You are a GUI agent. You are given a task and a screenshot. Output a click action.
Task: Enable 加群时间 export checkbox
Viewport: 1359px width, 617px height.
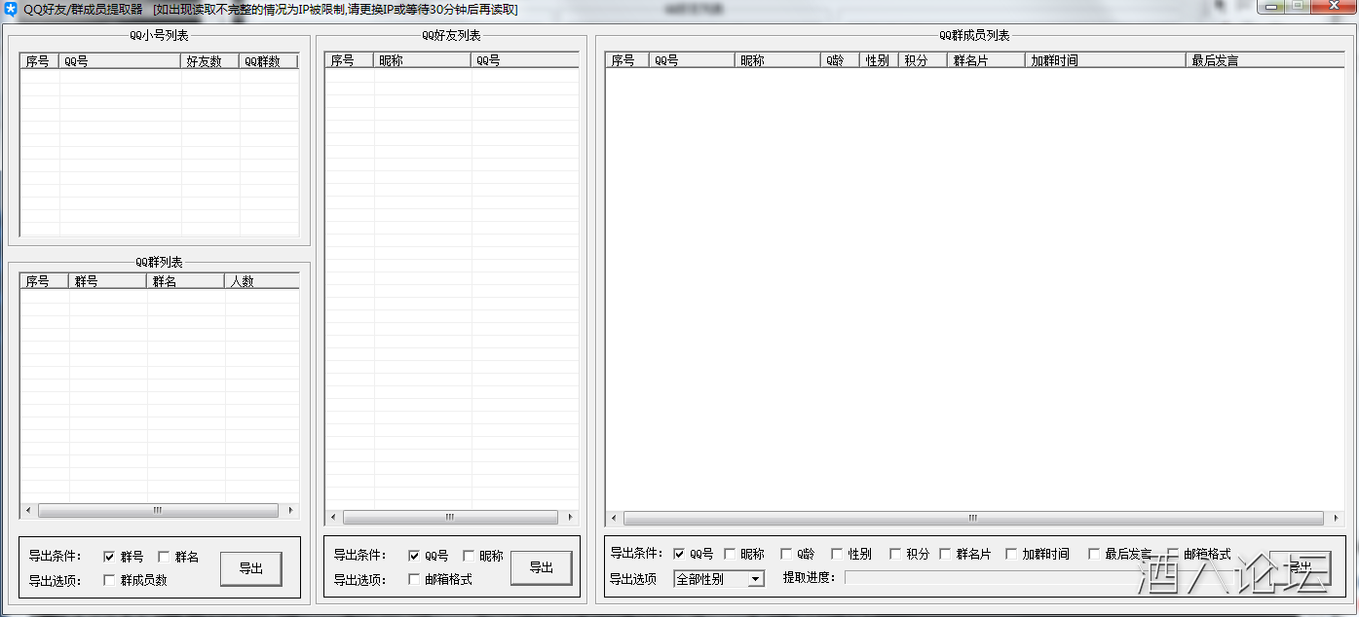[1011, 554]
